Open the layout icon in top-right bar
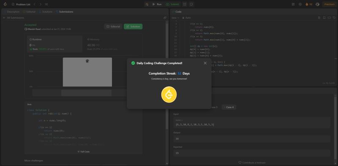The image size is (338, 166). coord(293,4)
